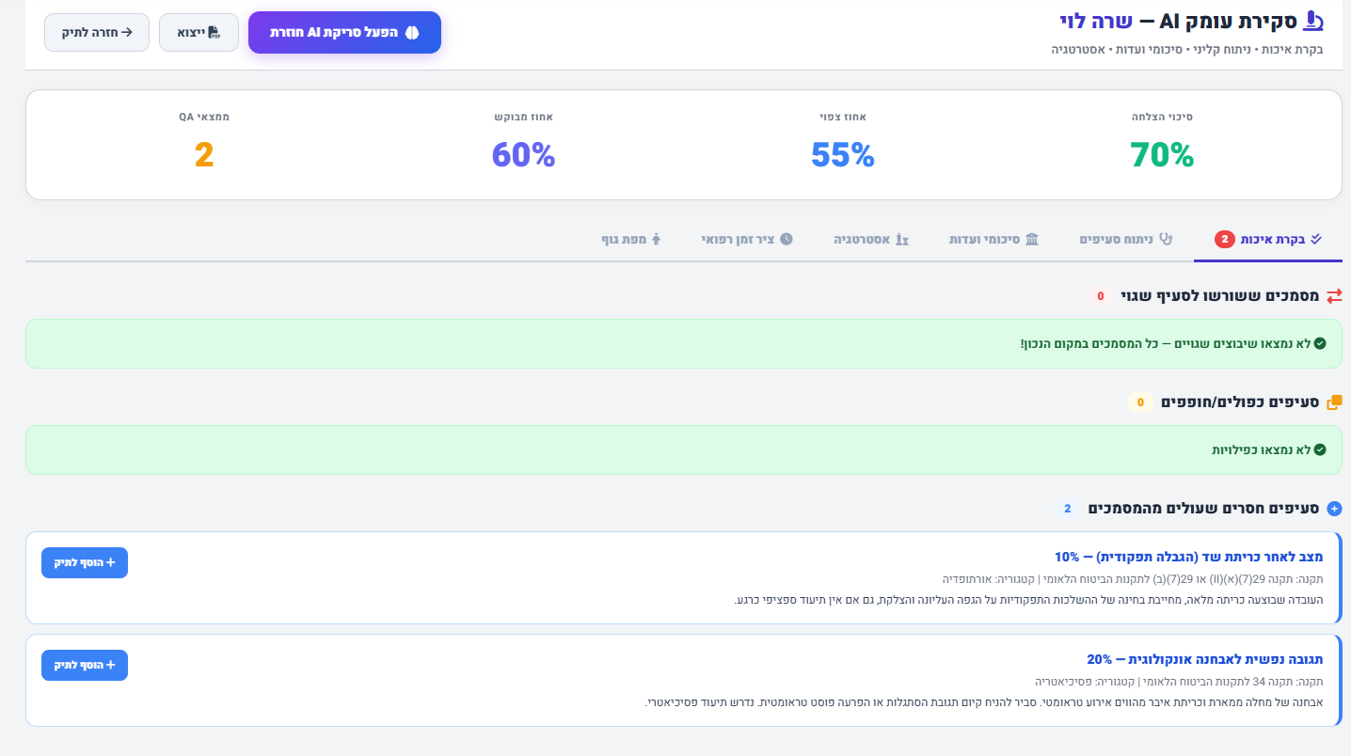Click the stethoscope icon on ניתוח סעיפים tab
This screenshot has height=756, width=1351.
[x=1168, y=239]
